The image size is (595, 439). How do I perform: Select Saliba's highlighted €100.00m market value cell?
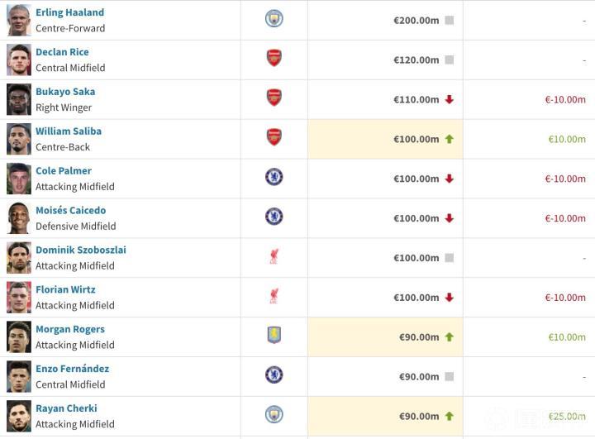pyautogui.click(x=385, y=139)
